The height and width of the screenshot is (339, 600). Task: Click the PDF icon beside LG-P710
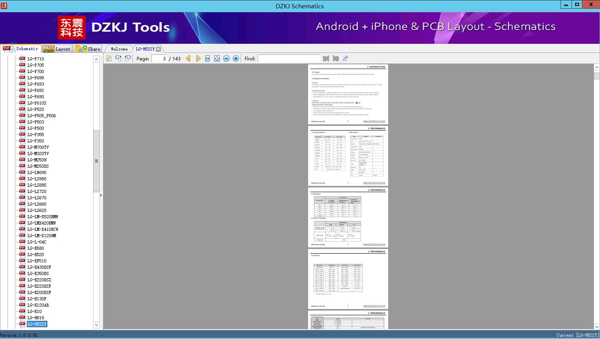pyautogui.click(x=22, y=59)
